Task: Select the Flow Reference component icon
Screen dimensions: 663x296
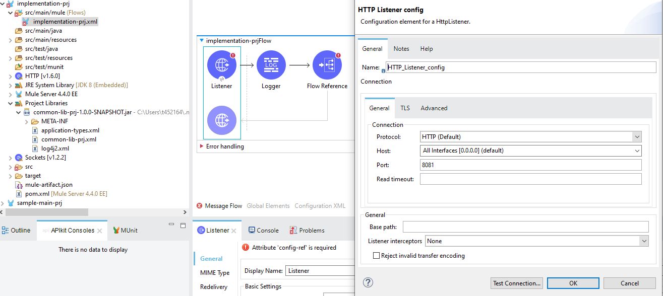Action: click(327, 65)
